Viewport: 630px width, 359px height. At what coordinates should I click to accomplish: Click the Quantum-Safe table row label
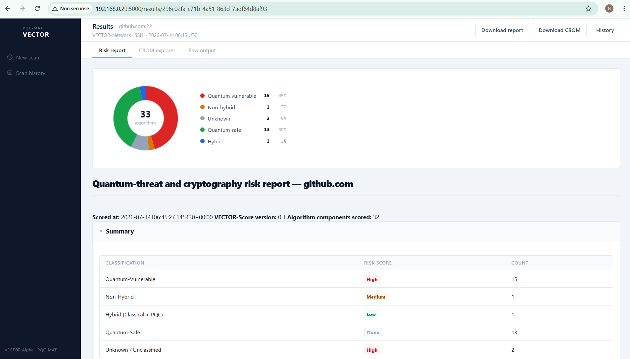[122, 332]
